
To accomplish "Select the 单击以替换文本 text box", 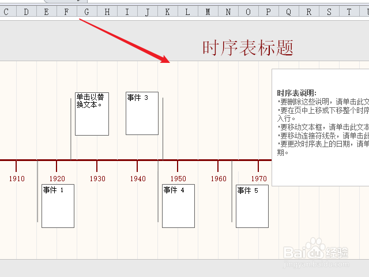I will [x=92, y=114].
